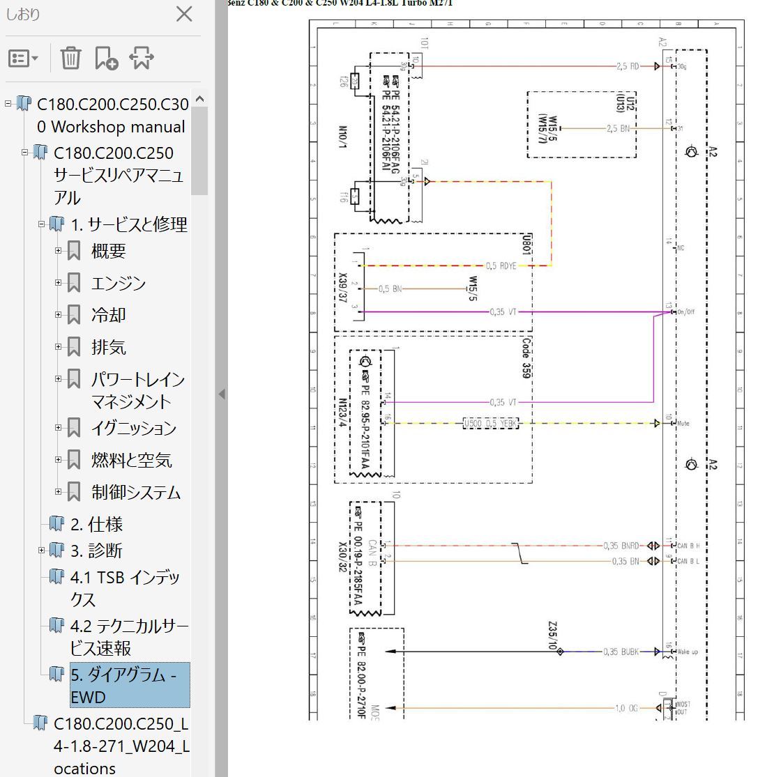Open C180.C200.C250.C300 Workshop manual bookmark
This screenshot has height=777, width=781.
point(112,115)
